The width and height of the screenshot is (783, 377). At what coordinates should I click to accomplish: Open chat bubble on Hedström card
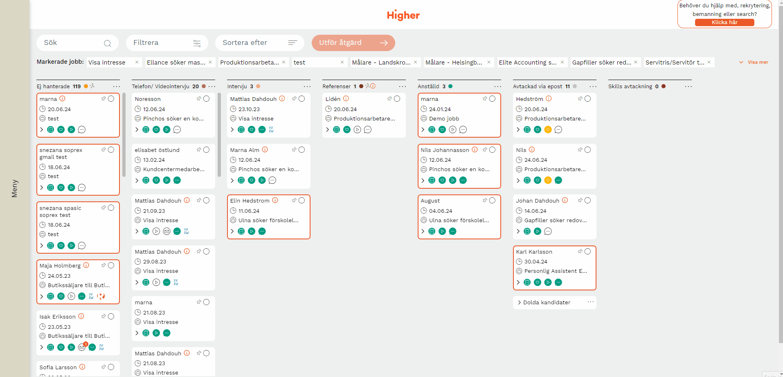(x=558, y=130)
